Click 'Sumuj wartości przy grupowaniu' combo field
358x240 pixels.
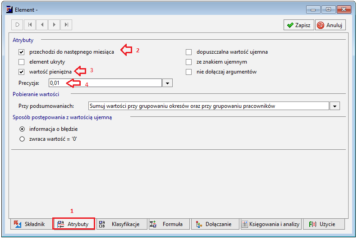coord(209,106)
